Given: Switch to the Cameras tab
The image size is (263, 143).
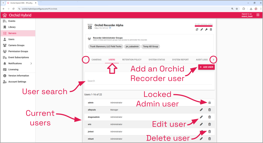Looking at the screenshot, I should [97, 59].
